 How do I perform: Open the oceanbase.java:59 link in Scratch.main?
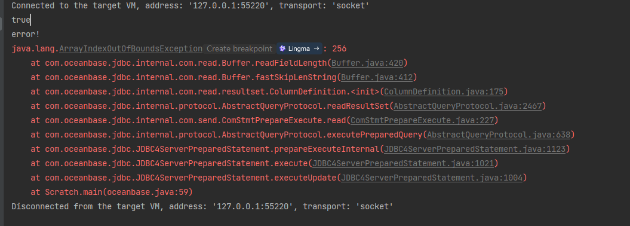click(x=148, y=193)
